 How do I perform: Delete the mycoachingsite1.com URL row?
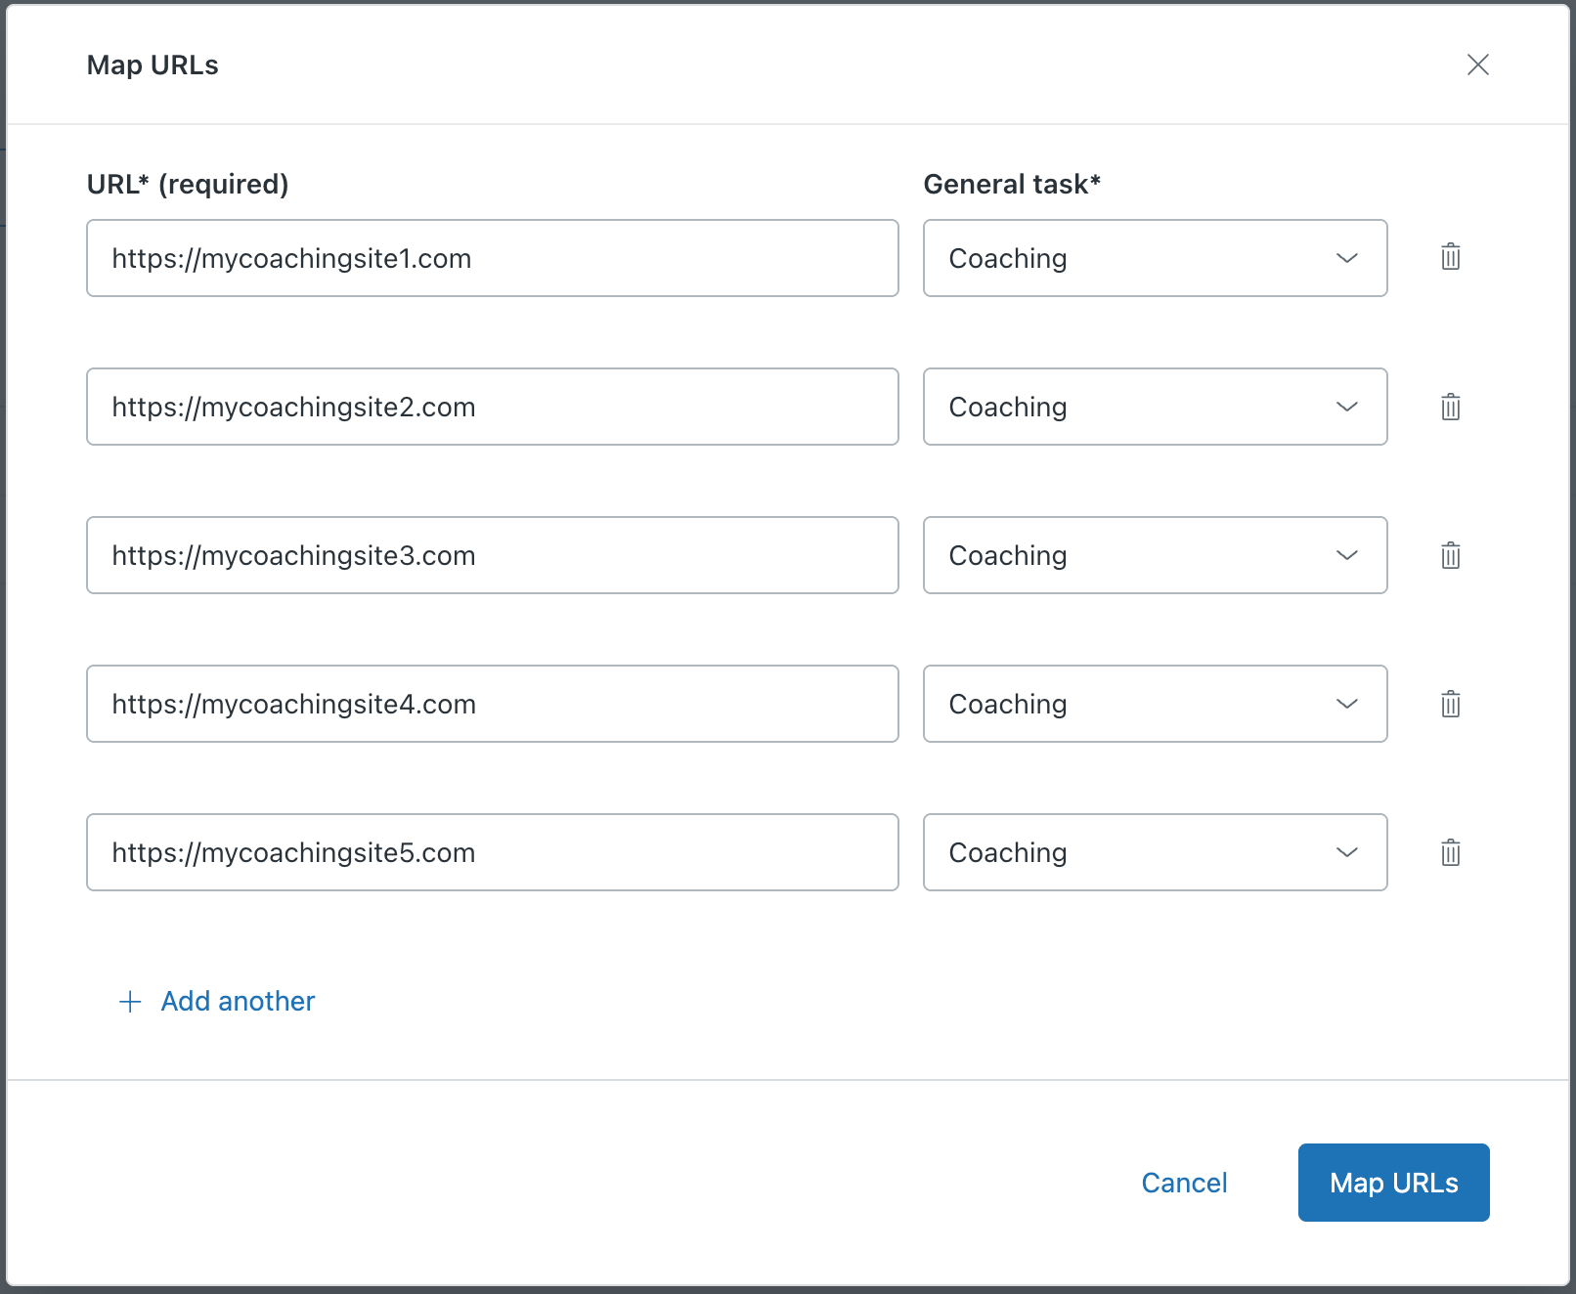tap(1450, 257)
